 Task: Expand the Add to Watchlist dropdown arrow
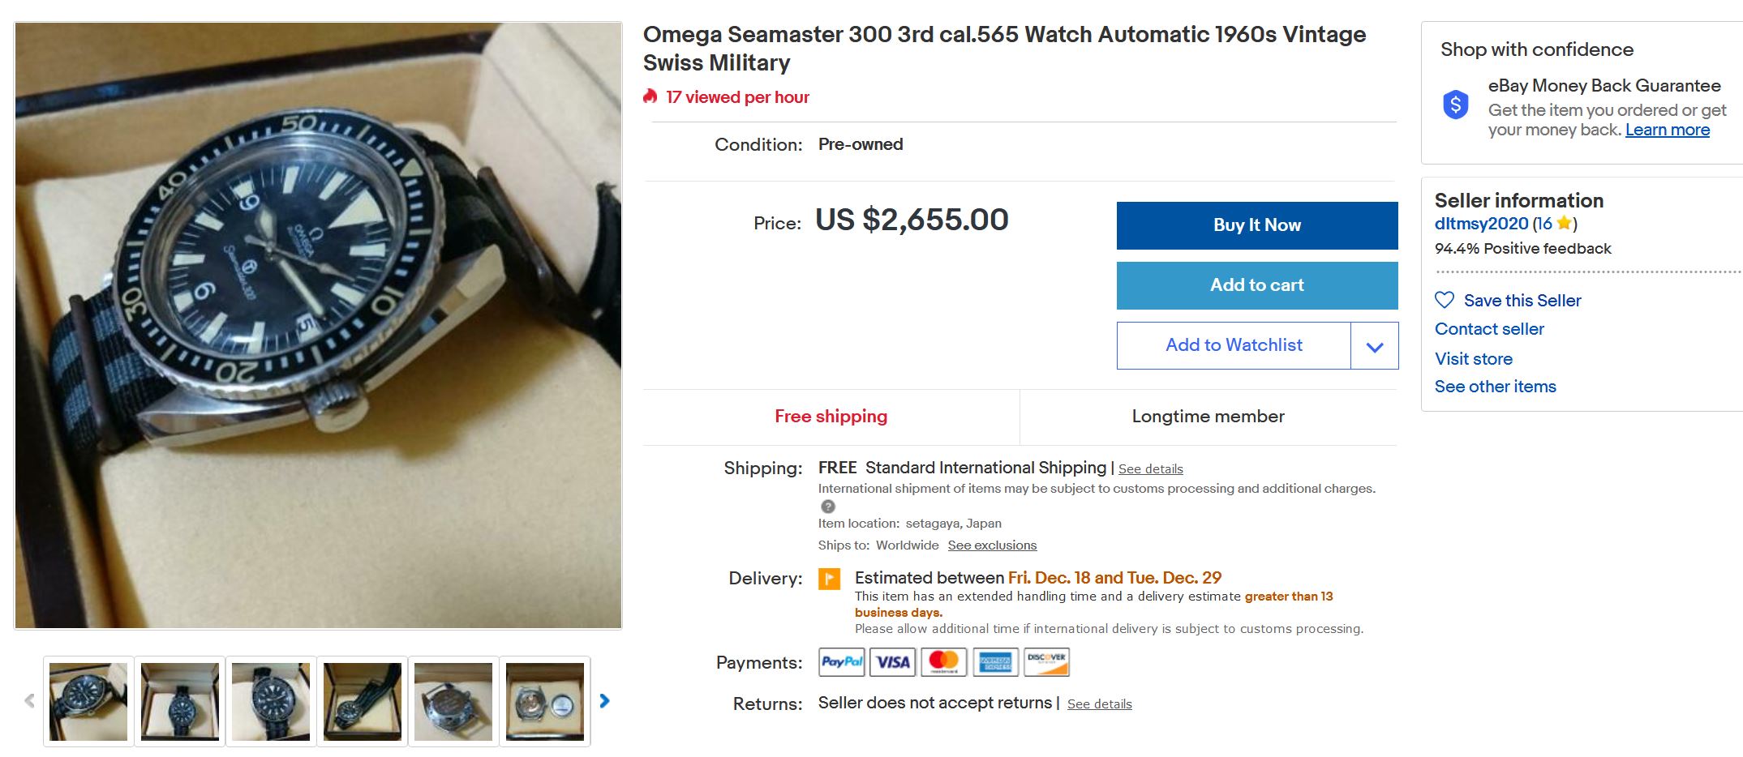(1374, 347)
